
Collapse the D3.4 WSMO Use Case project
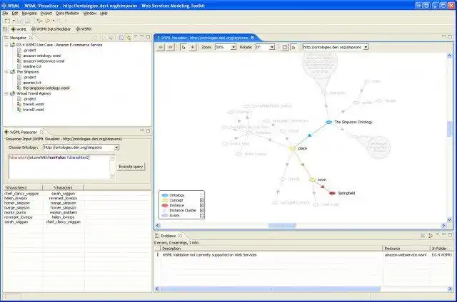tap(6, 45)
